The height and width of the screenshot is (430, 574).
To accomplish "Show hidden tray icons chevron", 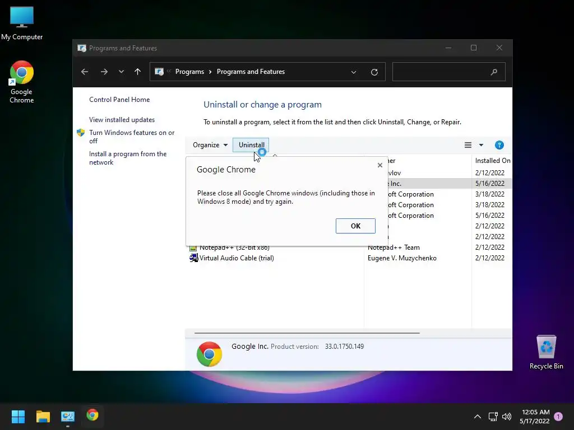I will pos(478,416).
